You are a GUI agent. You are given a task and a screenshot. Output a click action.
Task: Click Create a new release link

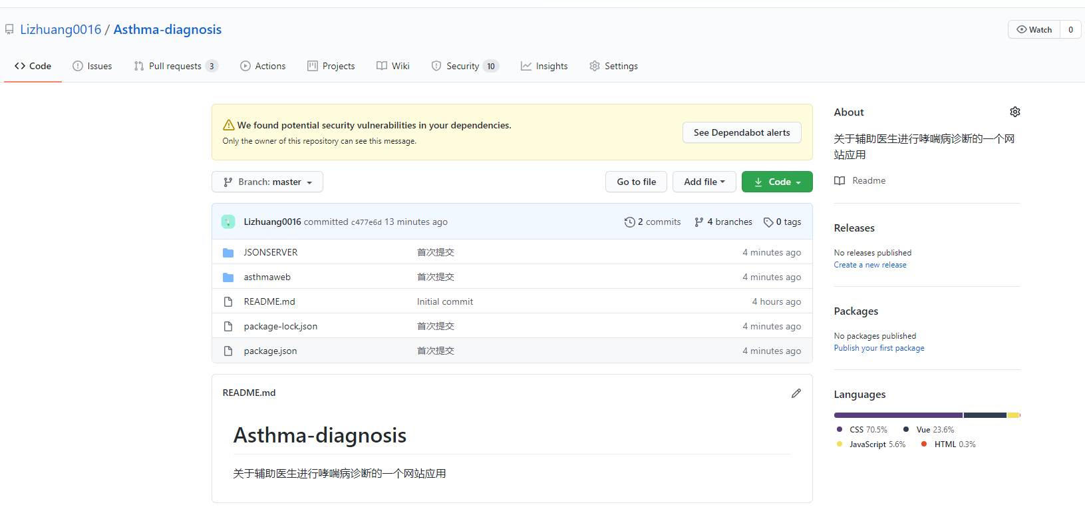coord(870,265)
